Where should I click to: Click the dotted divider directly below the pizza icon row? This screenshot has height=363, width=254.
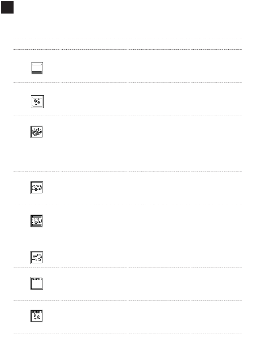point(128,172)
